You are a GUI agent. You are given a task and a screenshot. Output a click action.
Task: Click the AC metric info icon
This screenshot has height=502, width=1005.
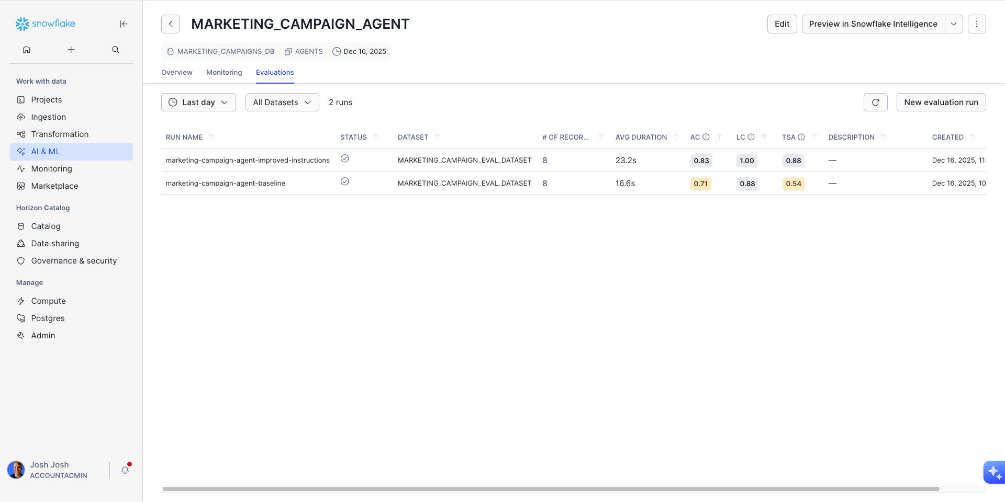tap(706, 137)
